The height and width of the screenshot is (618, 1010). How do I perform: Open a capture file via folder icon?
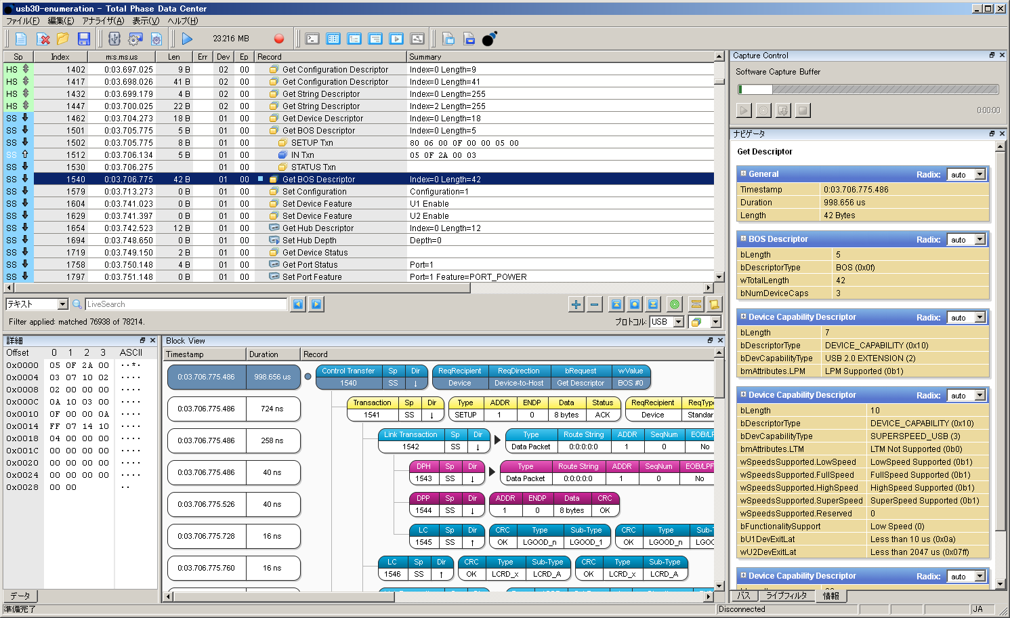(63, 39)
